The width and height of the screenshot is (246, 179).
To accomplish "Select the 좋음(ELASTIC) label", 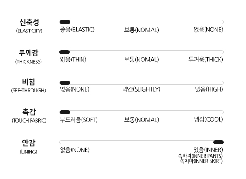I will [x=77, y=30].
